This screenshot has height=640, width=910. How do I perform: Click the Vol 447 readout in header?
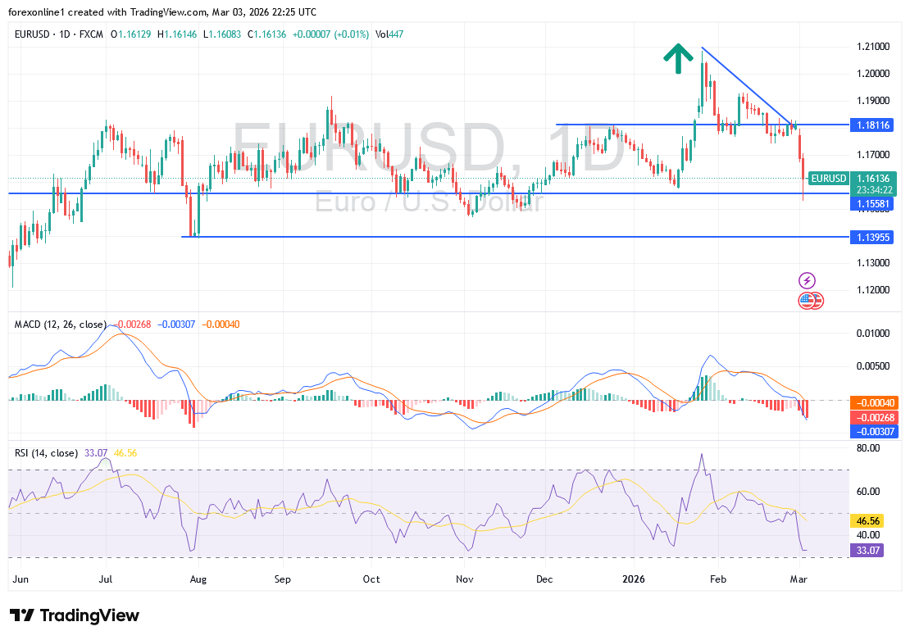pyautogui.click(x=389, y=33)
